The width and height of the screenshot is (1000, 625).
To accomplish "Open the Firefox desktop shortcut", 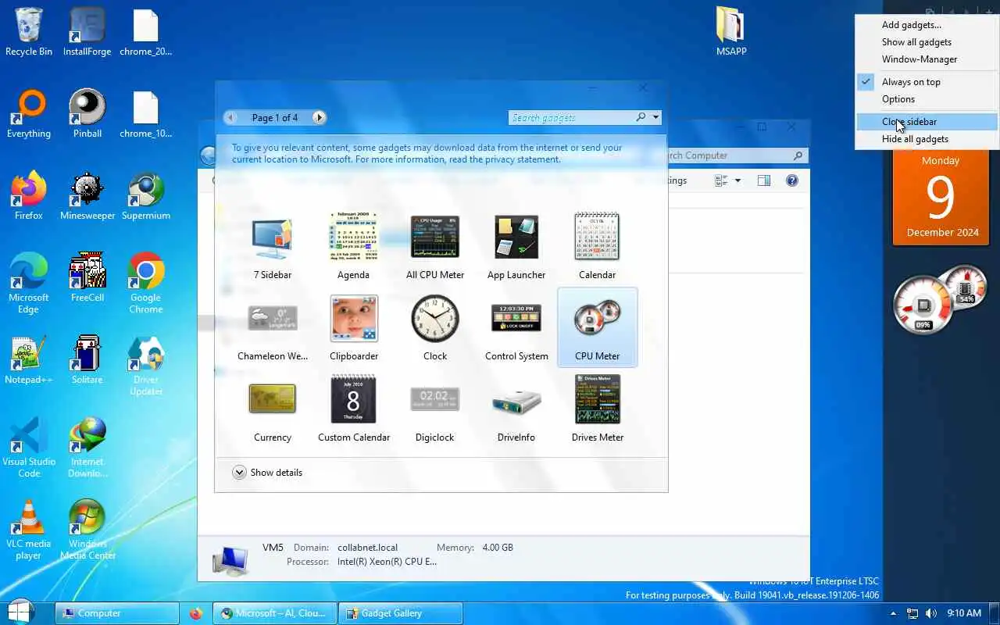I will (29, 196).
